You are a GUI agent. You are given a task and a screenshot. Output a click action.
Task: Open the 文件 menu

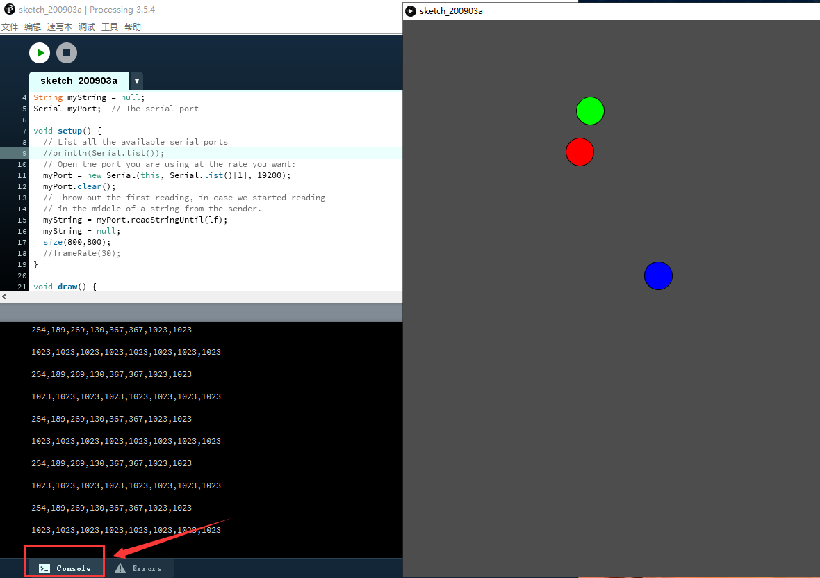(x=10, y=26)
